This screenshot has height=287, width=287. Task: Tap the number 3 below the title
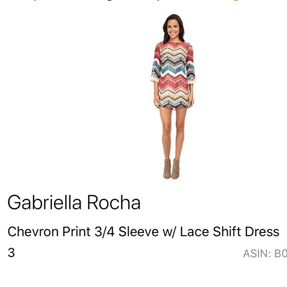(11, 253)
